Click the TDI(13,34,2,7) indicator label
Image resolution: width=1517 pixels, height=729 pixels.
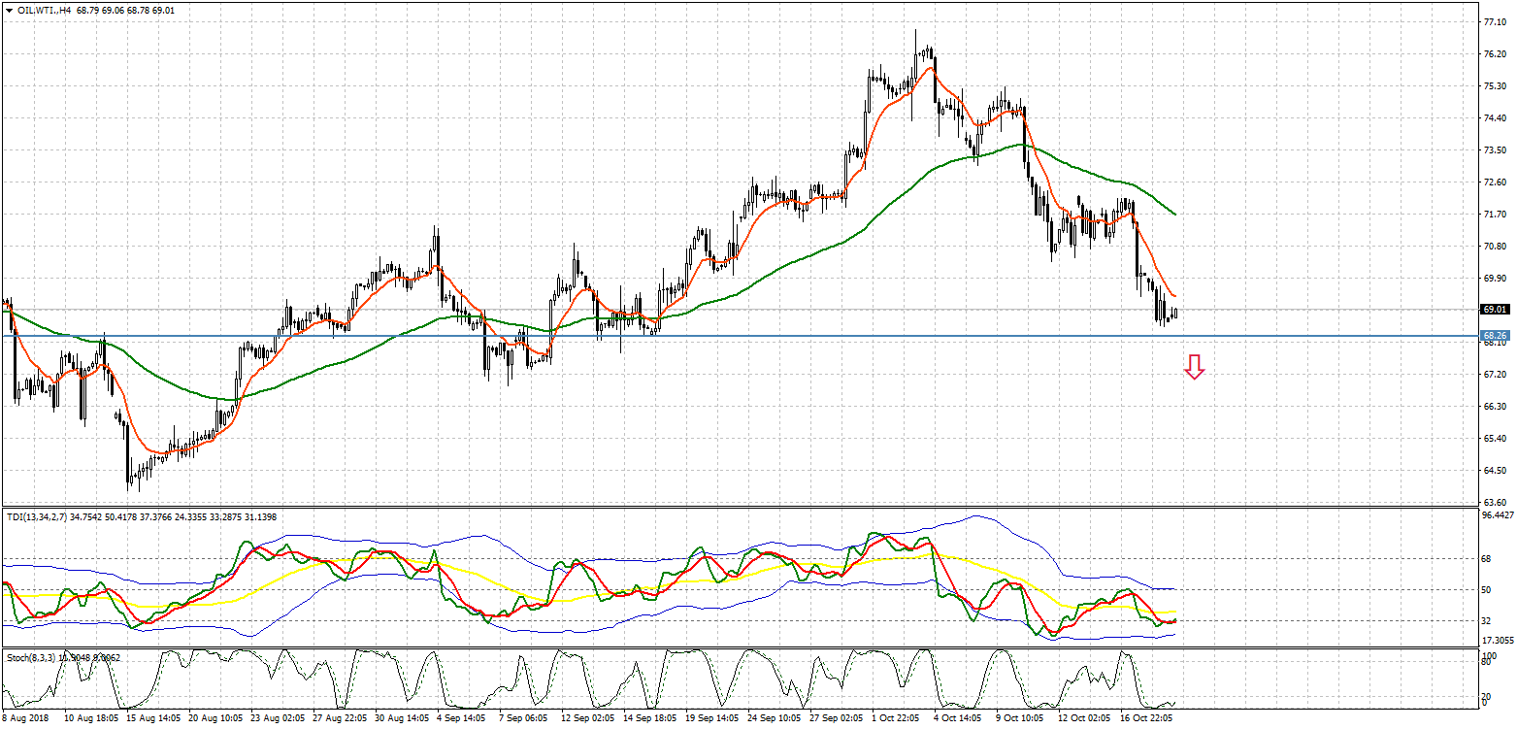click(38, 517)
